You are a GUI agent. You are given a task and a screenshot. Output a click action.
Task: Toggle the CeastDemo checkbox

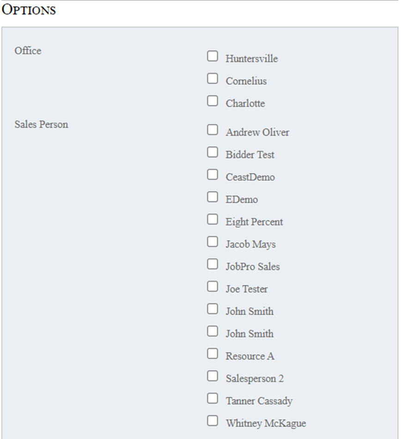(212, 175)
